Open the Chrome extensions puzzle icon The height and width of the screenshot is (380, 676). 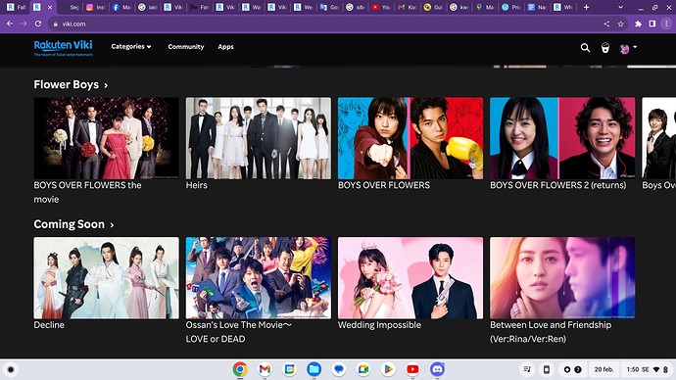point(638,24)
